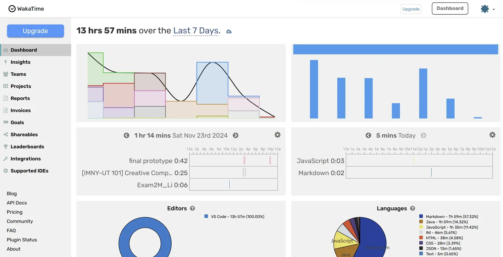Click the help icon next to Languages
The height and width of the screenshot is (257, 503).
tap(412, 208)
